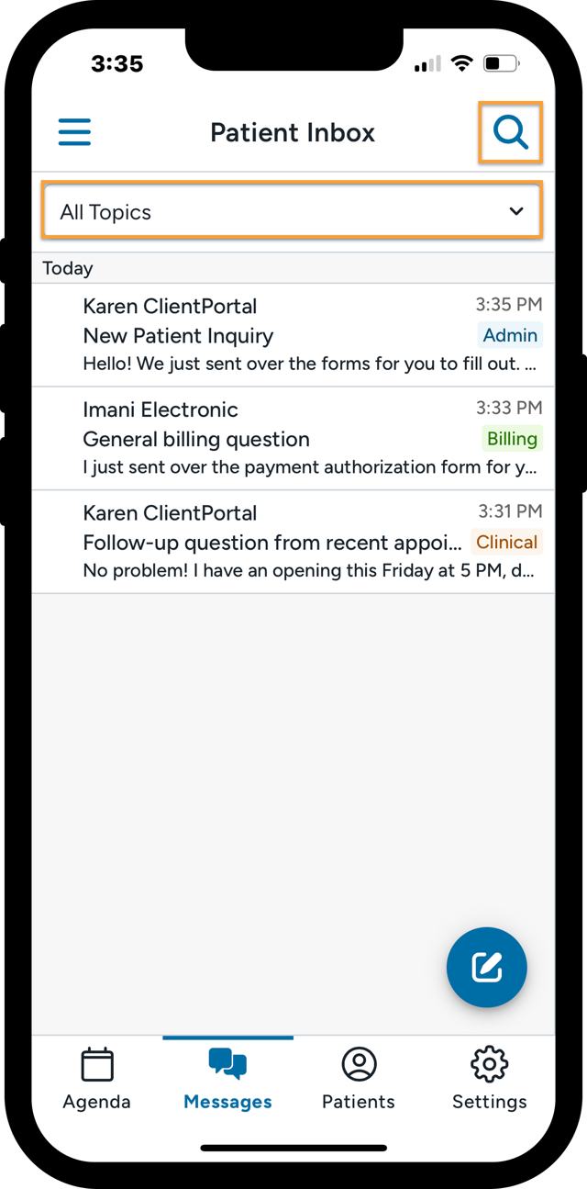Switch to the Messages tab
The width and height of the screenshot is (587, 1189).
pos(227,1079)
